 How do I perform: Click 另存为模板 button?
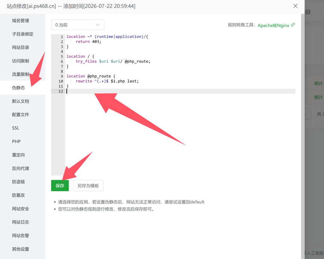[x=88, y=185]
